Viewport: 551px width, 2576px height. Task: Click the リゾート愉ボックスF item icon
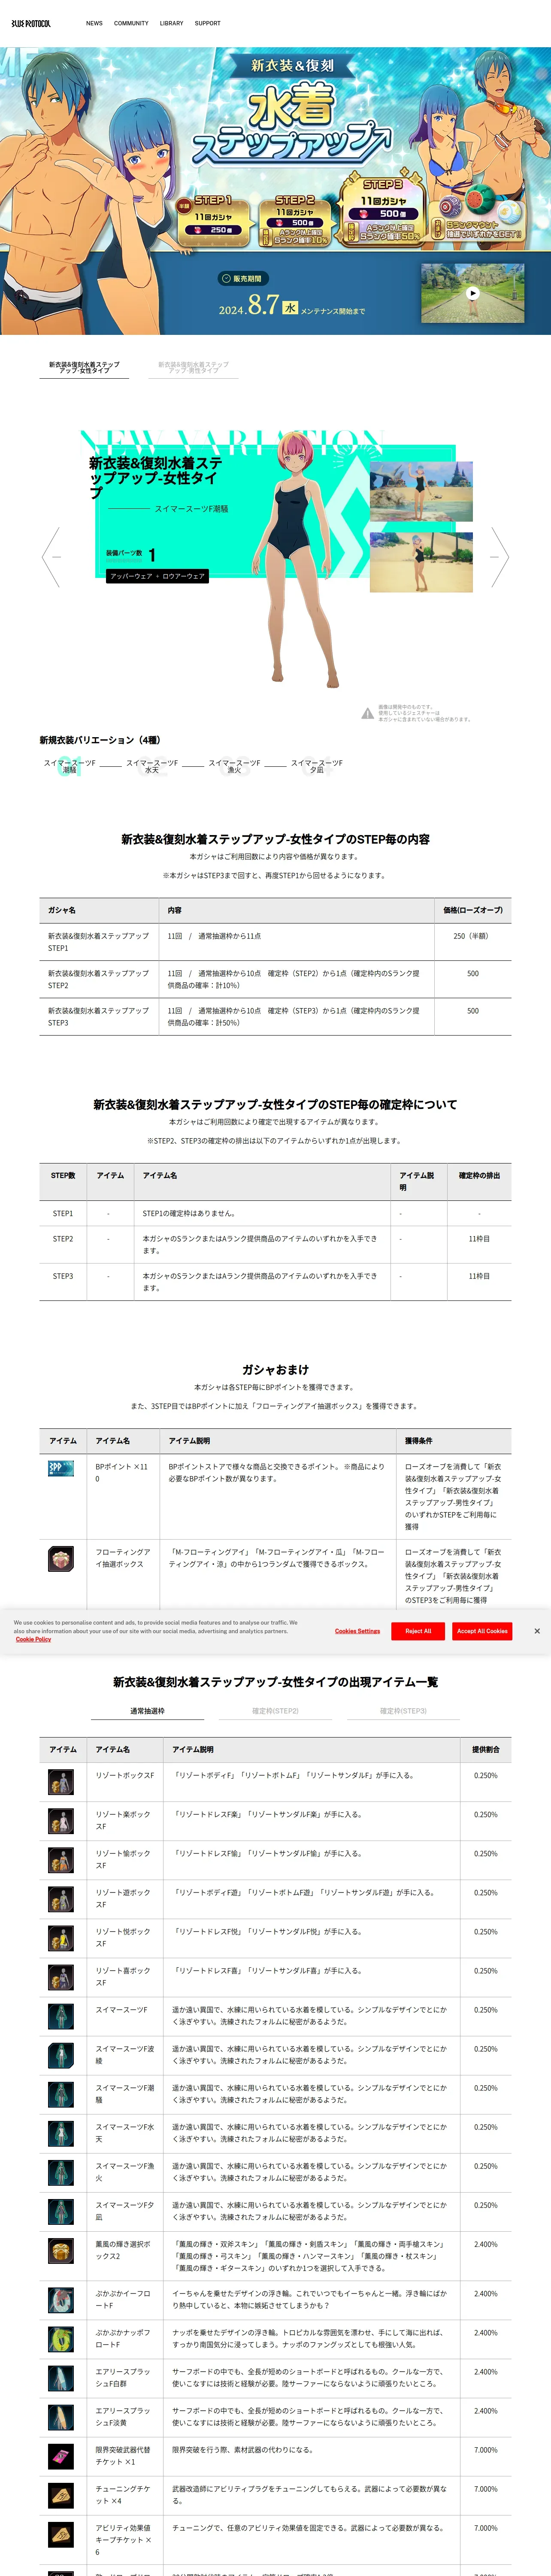point(61,1860)
